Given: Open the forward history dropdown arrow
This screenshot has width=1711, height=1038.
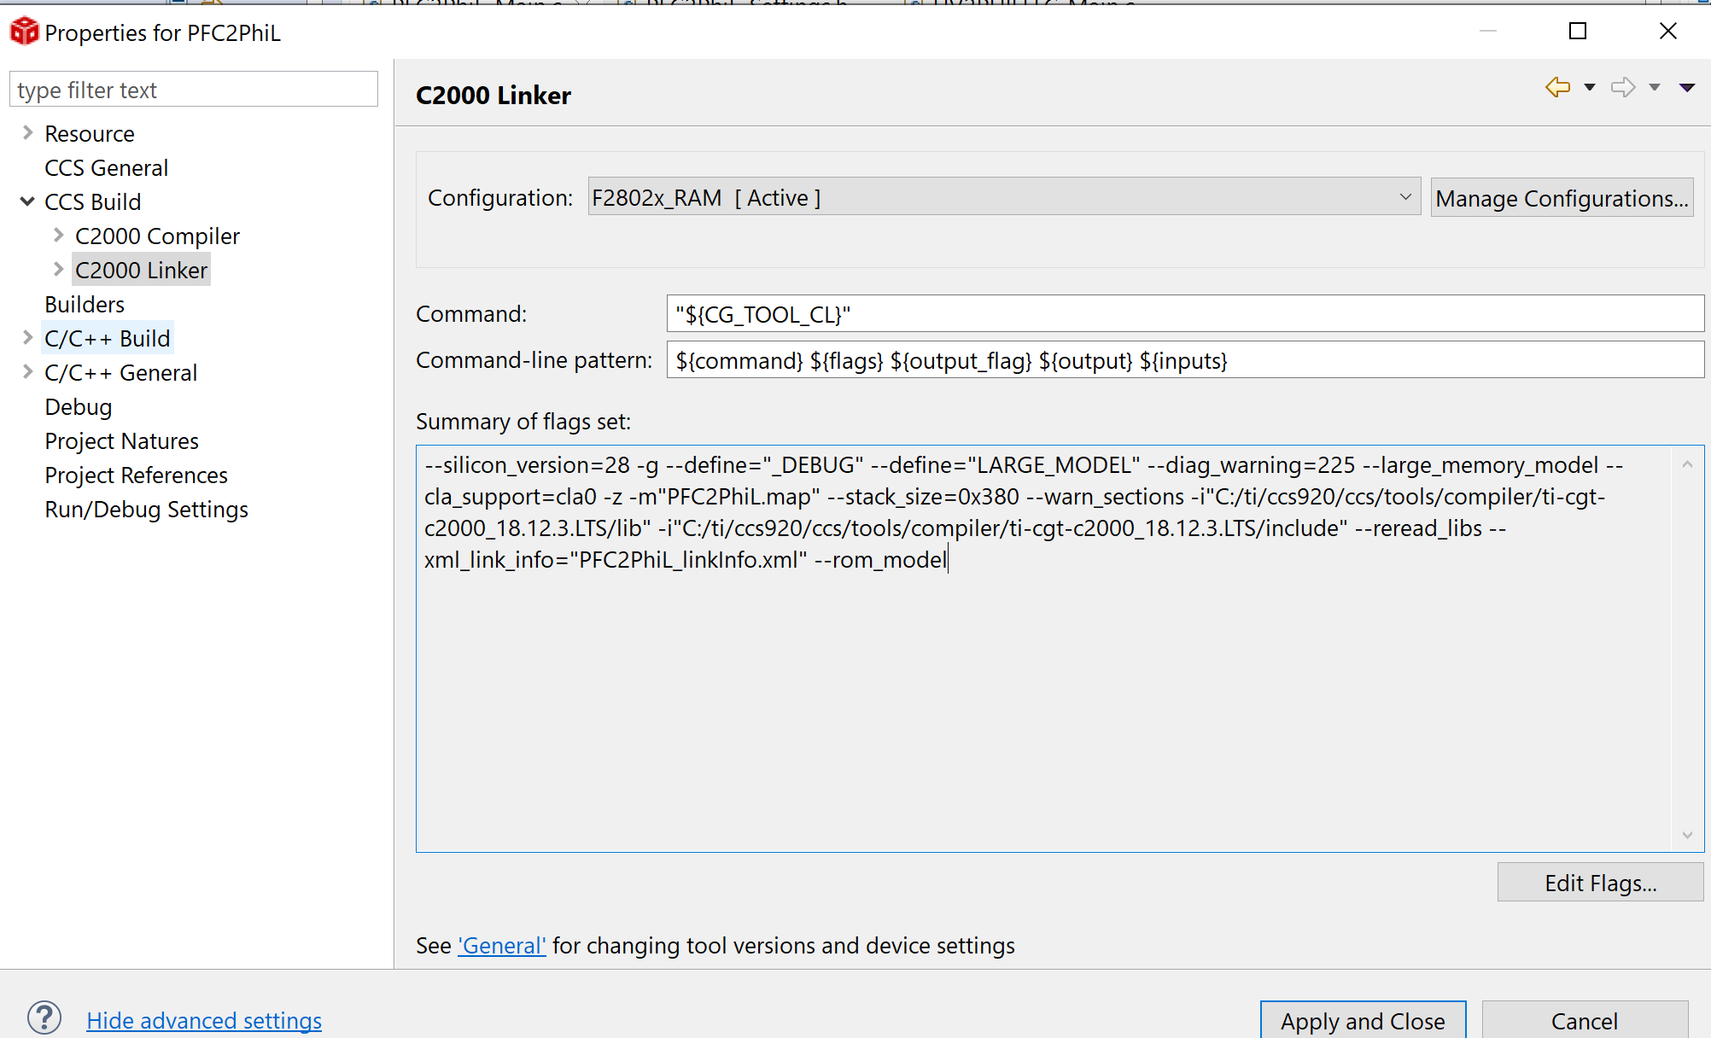Looking at the screenshot, I should [1655, 87].
